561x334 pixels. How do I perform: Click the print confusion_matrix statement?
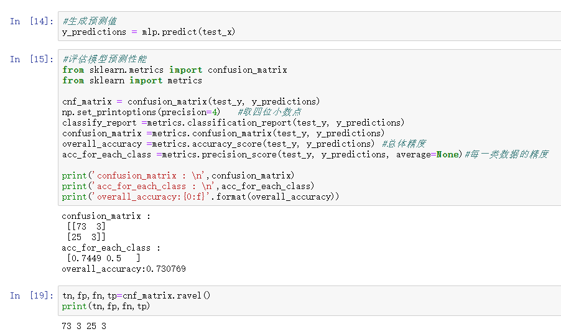point(178,175)
